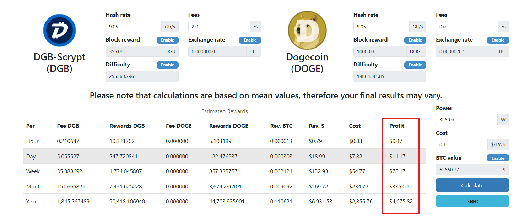Click the DigiByte coin logo
519x219 pixels.
click(x=59, y=31)
